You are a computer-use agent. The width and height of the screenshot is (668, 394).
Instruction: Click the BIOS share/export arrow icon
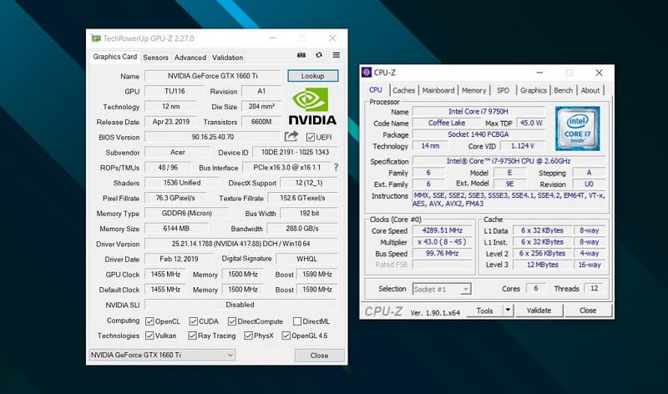coord(291,136)
